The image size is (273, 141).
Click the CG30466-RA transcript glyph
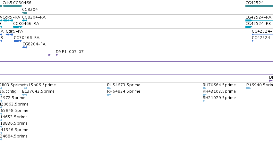[18, 27]
